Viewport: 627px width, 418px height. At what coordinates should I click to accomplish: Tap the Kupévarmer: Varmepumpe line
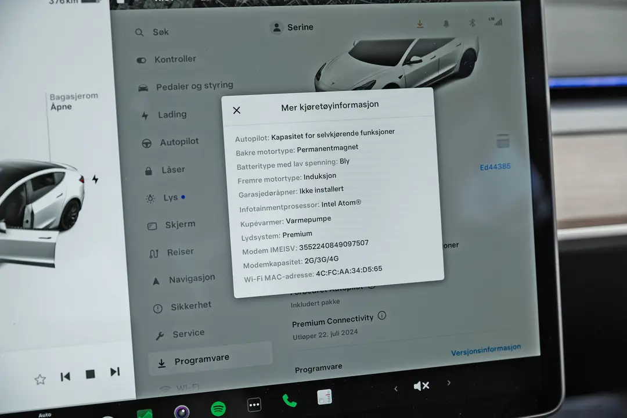tap(286, 221)
